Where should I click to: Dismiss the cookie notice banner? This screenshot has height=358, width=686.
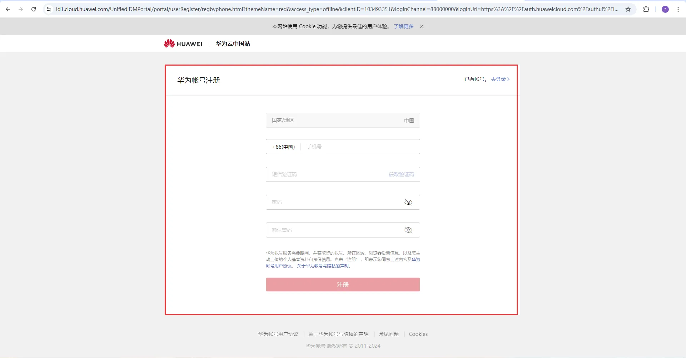coord(422,26)
